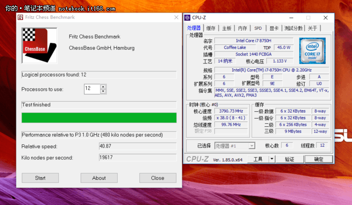Open the 关于 tab in CPU-Z
352x205 pixels.
313,28
